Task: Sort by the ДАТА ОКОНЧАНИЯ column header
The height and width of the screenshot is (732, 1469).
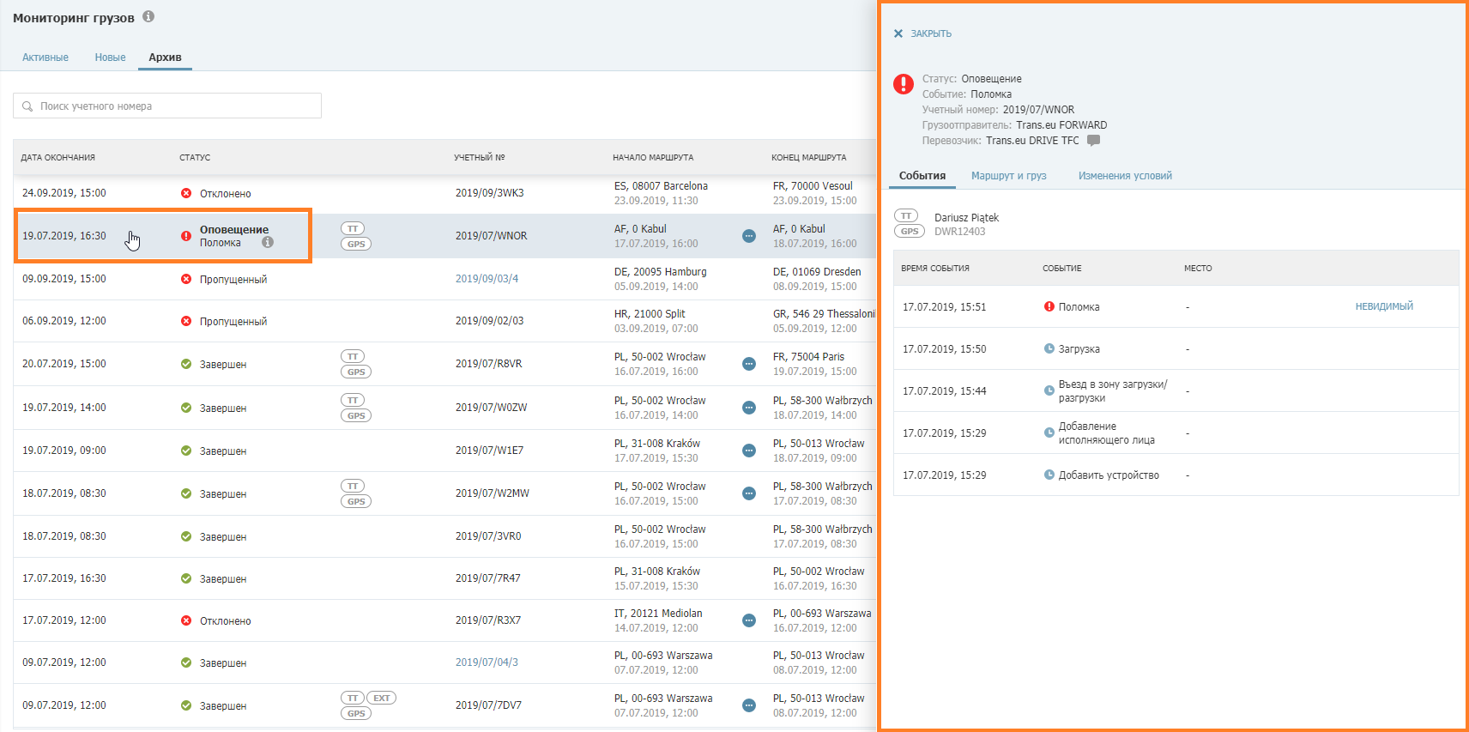Action: click(58, 158)
